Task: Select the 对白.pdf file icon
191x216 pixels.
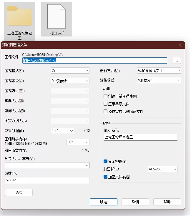Action: tap(57, 16)
